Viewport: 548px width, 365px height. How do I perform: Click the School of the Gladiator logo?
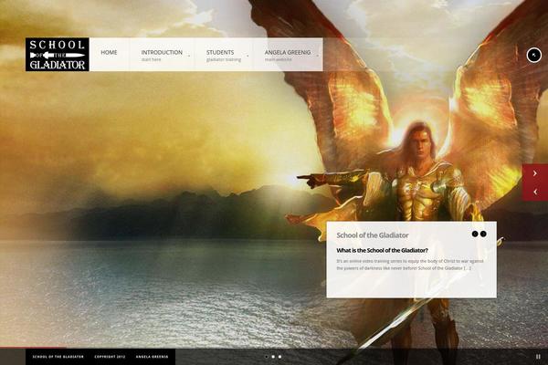58,55
